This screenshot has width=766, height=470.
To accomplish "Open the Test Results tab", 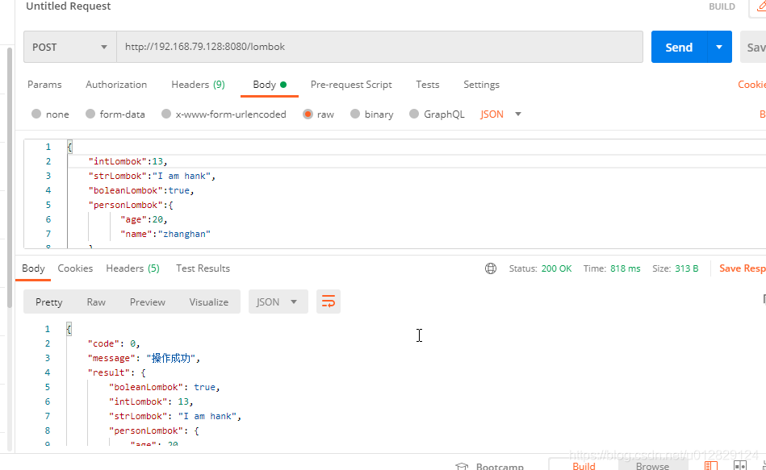I will click(203, 268).
